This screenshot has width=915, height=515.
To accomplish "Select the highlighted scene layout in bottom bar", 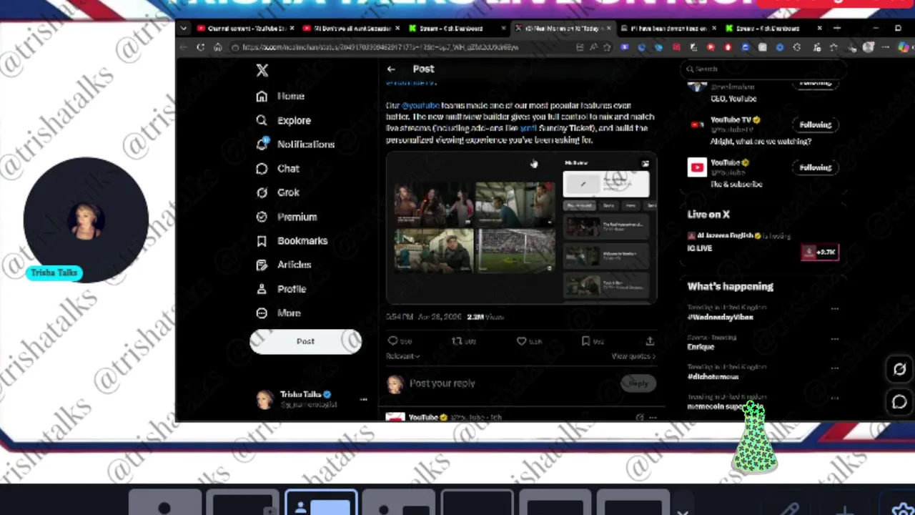I will [321, 503].
